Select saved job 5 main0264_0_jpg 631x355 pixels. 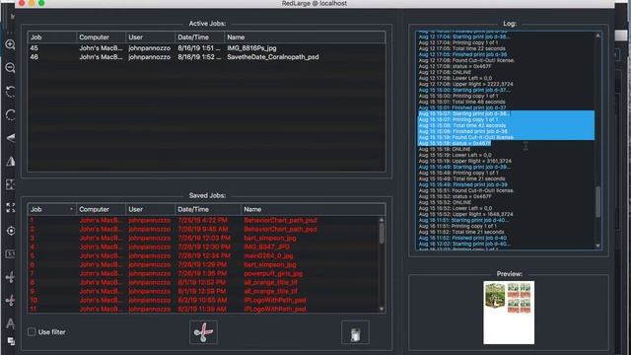[203, 255]
